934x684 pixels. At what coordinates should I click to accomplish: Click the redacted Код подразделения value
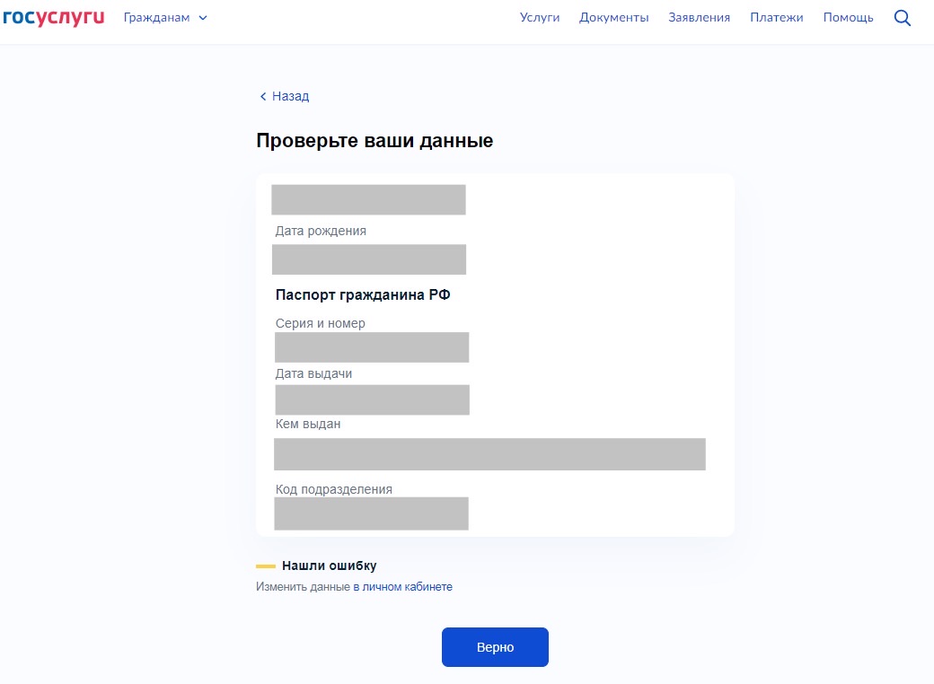(x=371, y=513)
